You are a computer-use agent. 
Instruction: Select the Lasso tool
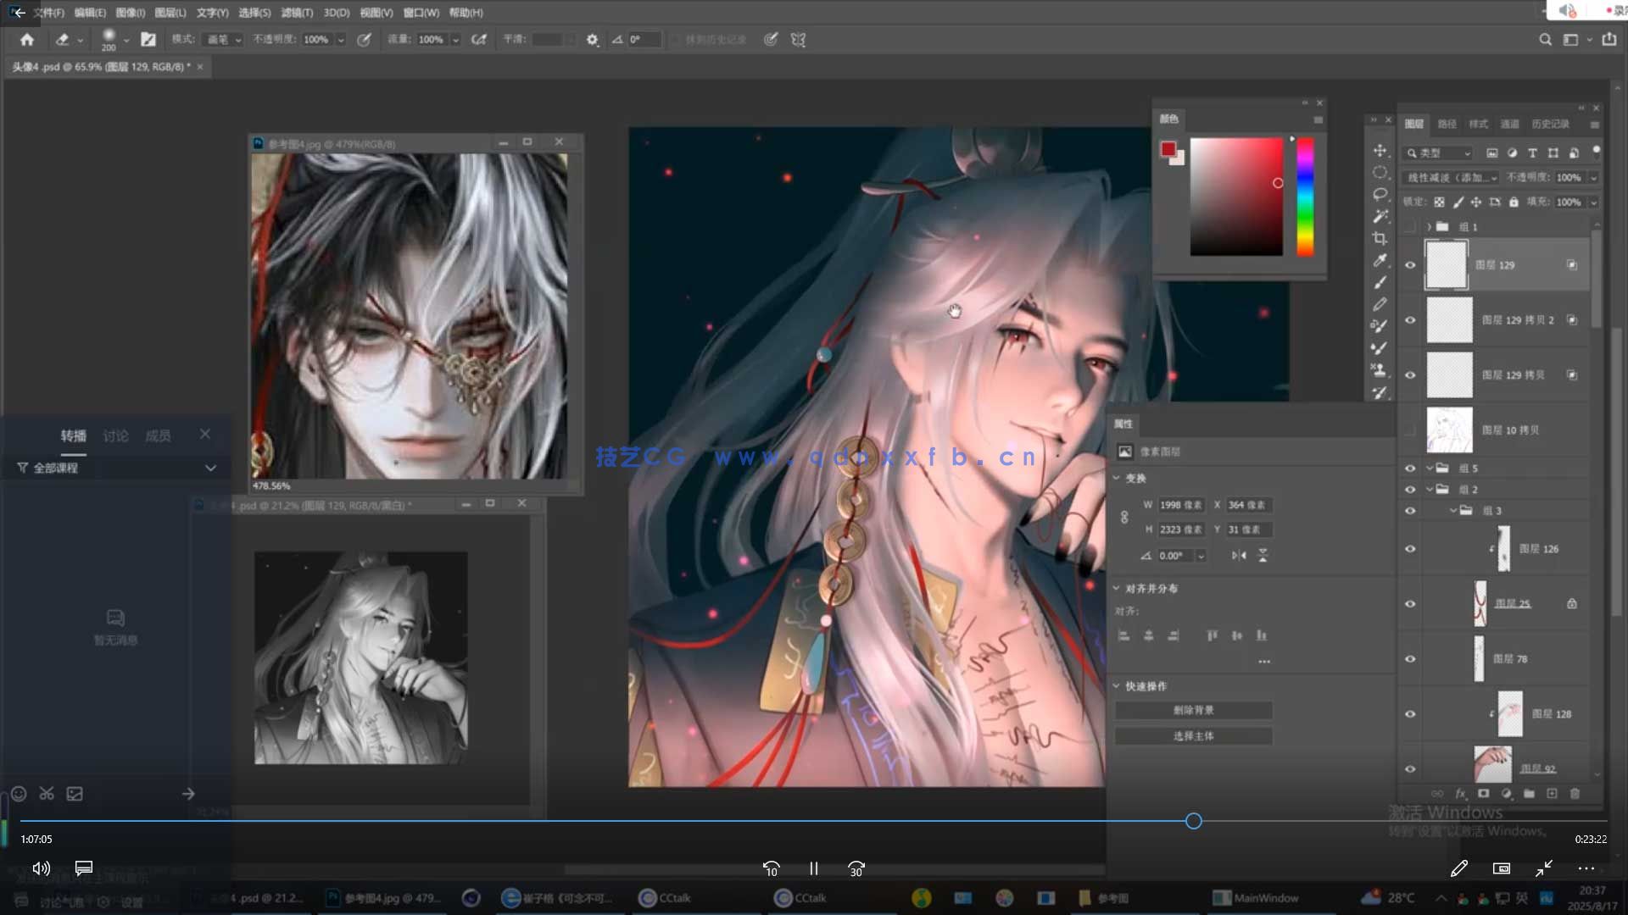pyautogui.click(x=1380, y=194)
